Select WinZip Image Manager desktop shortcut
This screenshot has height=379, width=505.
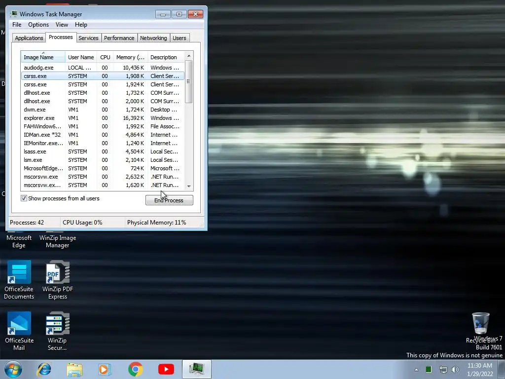(x=58, y=241)
